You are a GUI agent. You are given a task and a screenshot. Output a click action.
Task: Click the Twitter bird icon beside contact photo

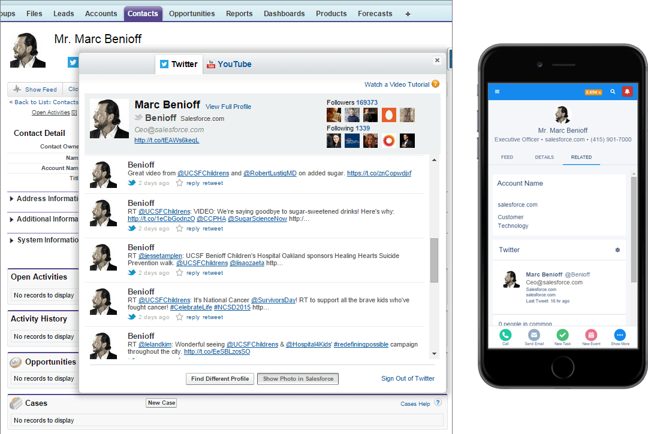73,62
